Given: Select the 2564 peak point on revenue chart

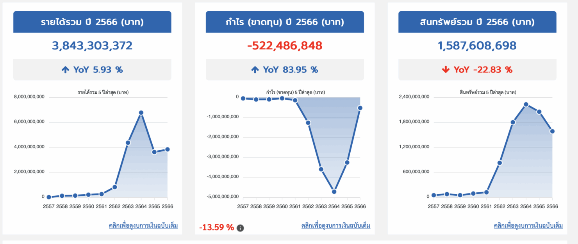Looking at the screenshot, I should click(141, 112).
